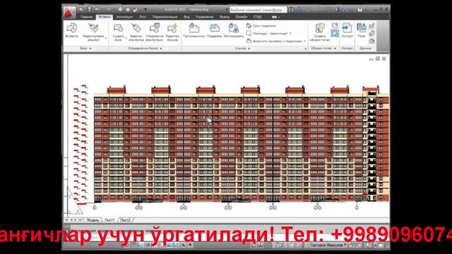
Task: Click the Задание атрибутов tag icon
Action: click(x=136, y=28)
